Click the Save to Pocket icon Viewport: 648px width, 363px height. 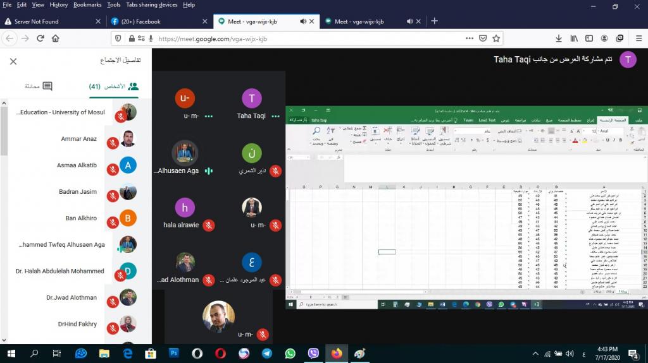pos(482,39)
